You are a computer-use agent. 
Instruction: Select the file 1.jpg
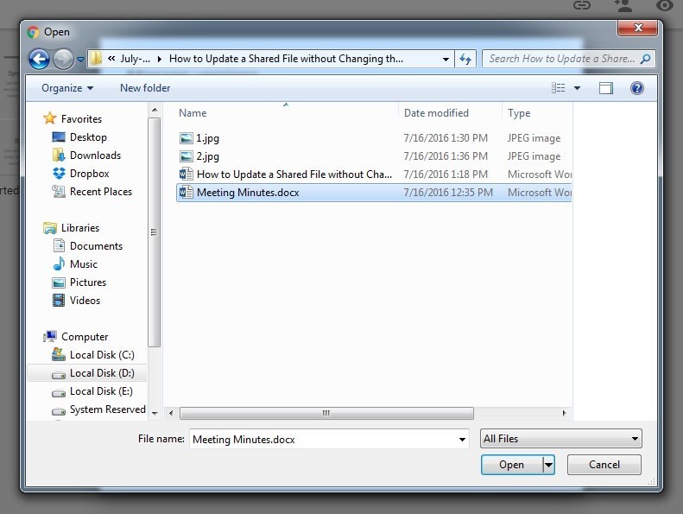click(x=375, y=138)
